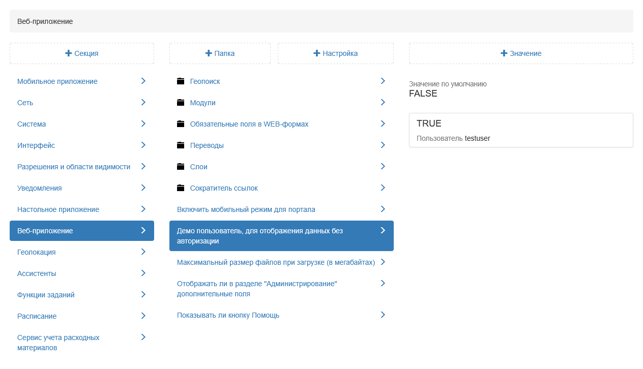Click the folder icon next to Переводы
This screenshot has height=369, width=643.
pos(181,145)
